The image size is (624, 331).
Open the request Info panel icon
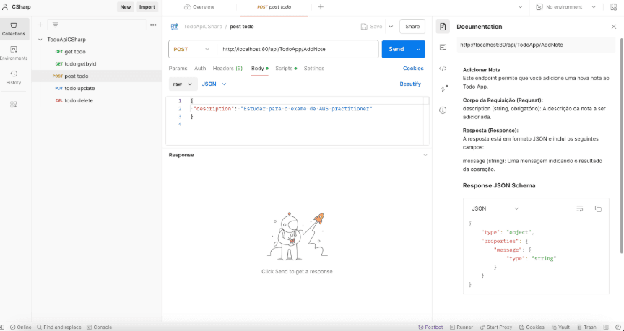coord(443,110)
